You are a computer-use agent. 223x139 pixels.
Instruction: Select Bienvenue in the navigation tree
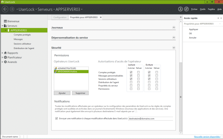[13, 21]
